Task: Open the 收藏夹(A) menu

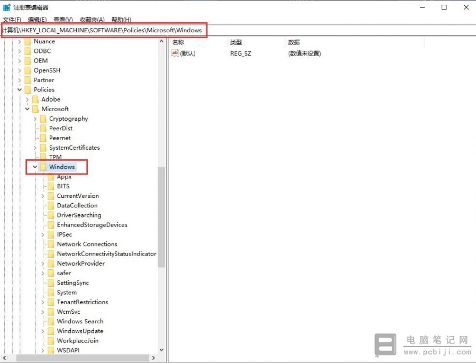Action: (92, 20)
